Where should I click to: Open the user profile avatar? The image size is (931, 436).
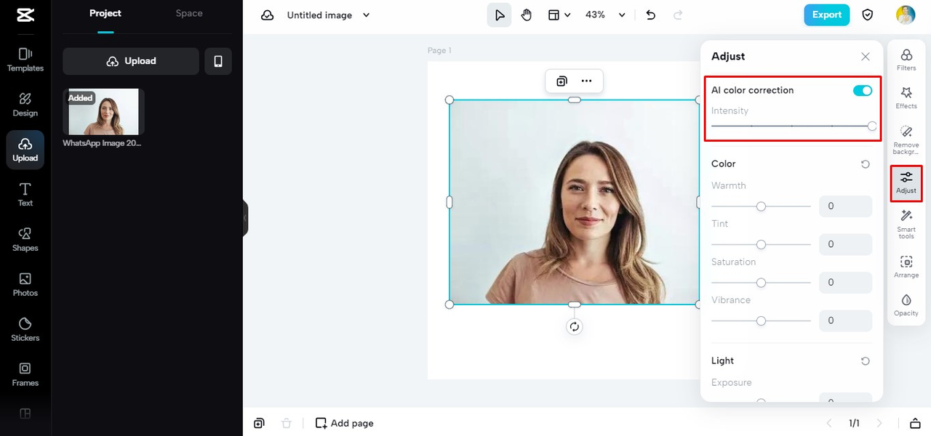pyautogui.click(x=906, y=15)
